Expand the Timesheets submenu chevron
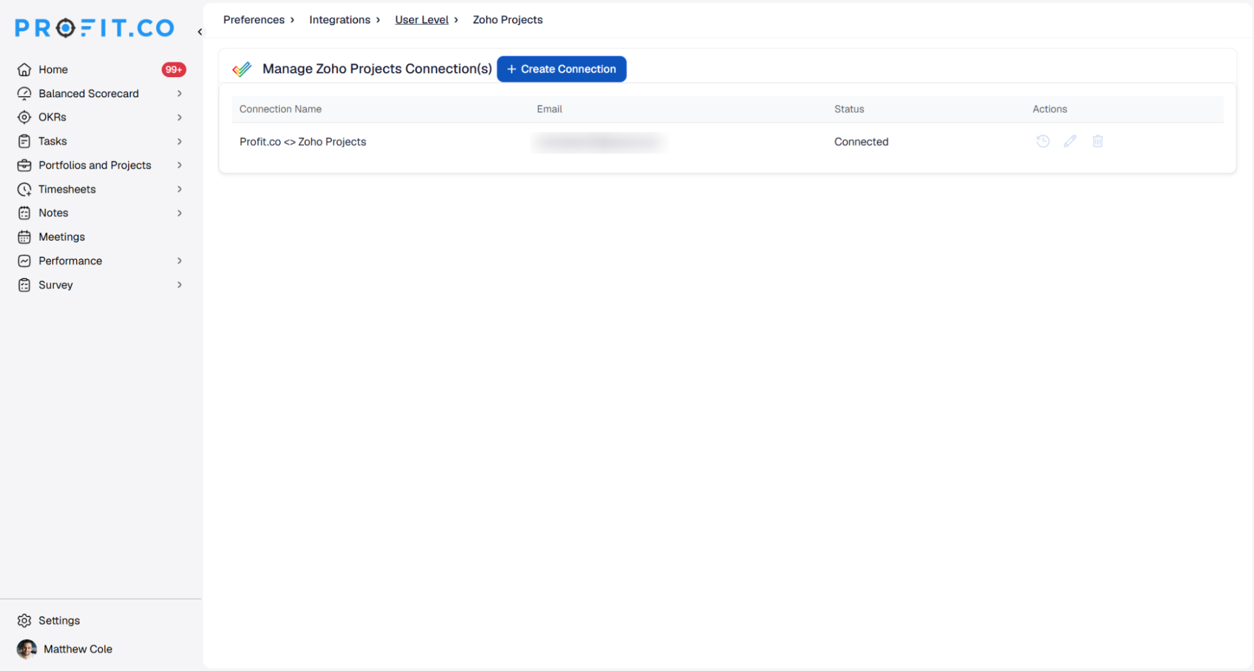This screenshot has height=671, width=1254. [179, 189]
